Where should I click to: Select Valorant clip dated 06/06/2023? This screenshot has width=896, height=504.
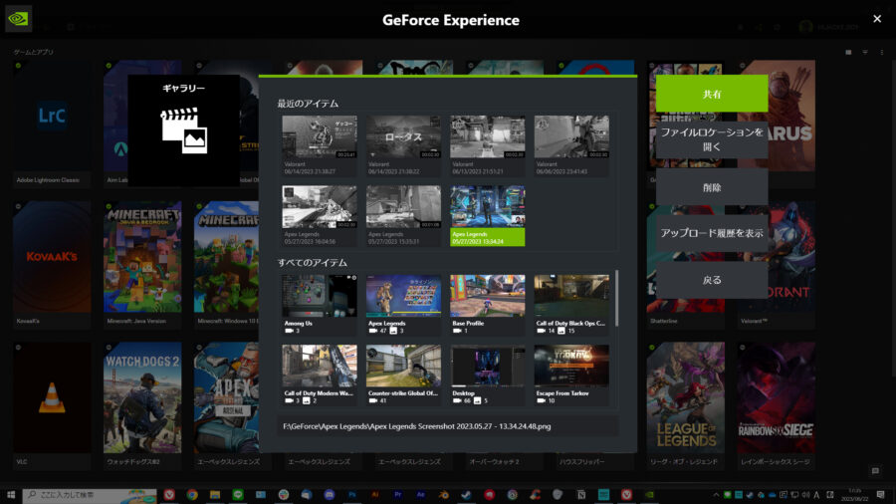570,145
